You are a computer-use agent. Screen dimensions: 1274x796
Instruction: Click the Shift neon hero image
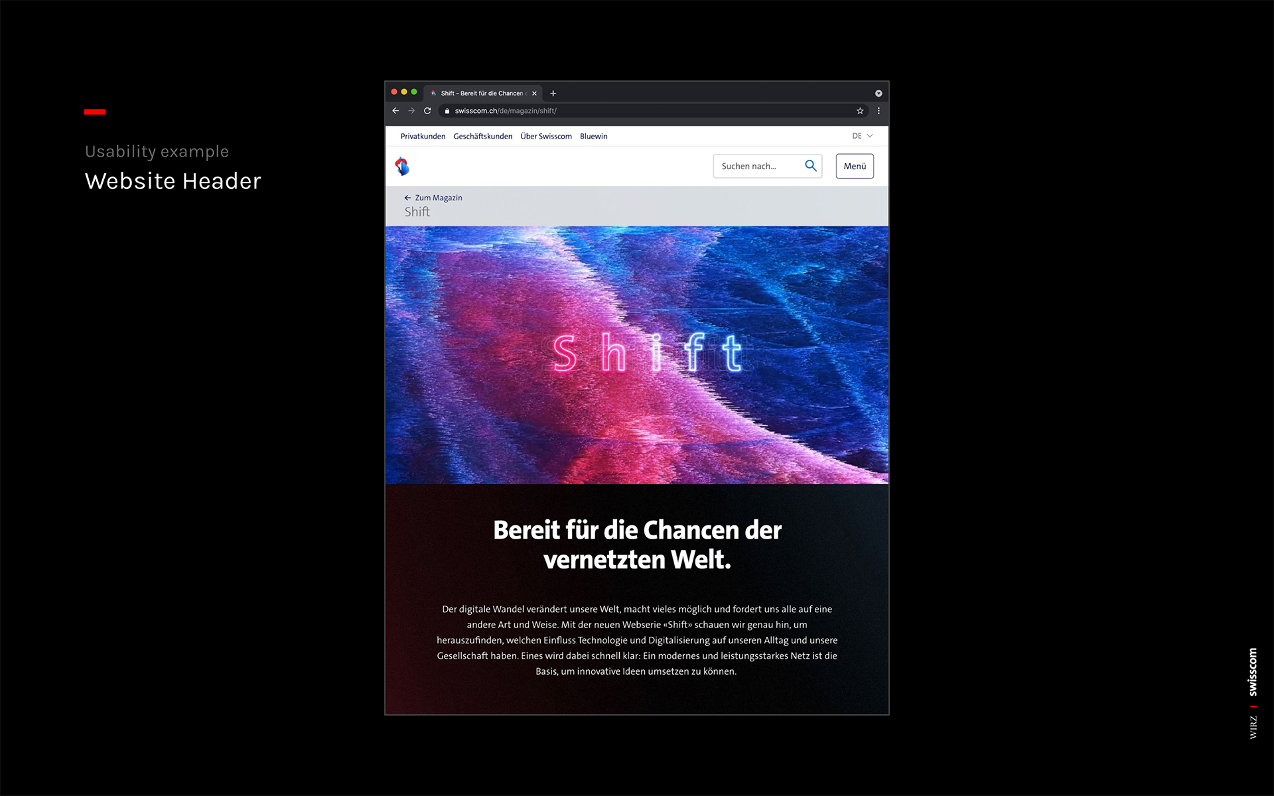tap(637, 355)
